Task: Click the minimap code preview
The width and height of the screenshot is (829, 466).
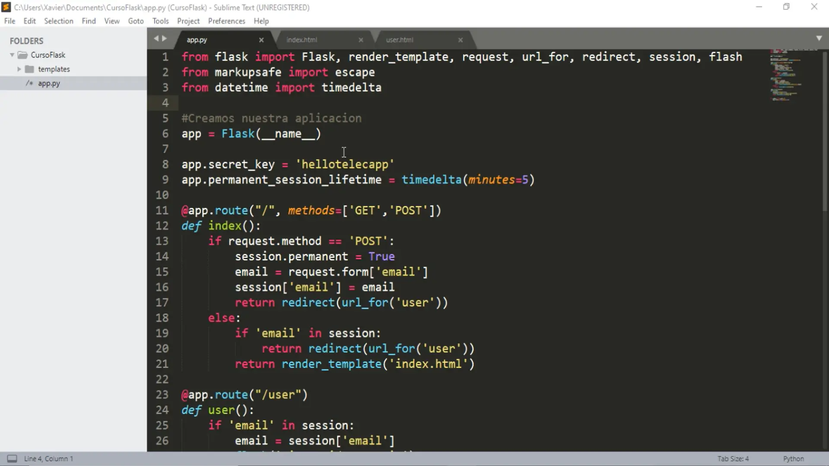Action: point(785,76)
